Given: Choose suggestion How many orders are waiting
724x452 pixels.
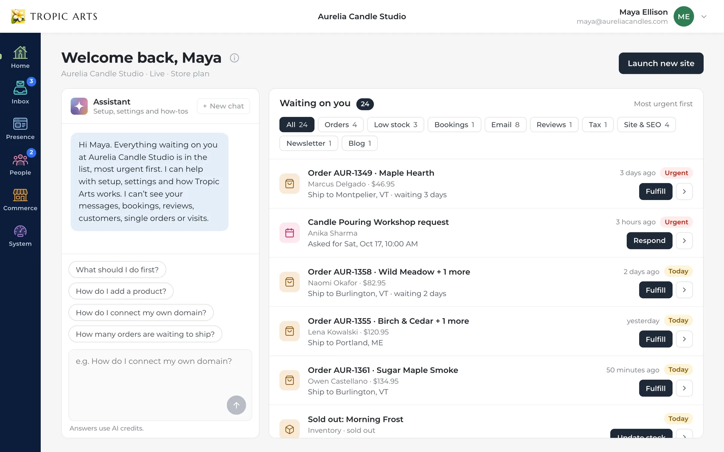Looking at the screenshot, I should tap(145, 334).
